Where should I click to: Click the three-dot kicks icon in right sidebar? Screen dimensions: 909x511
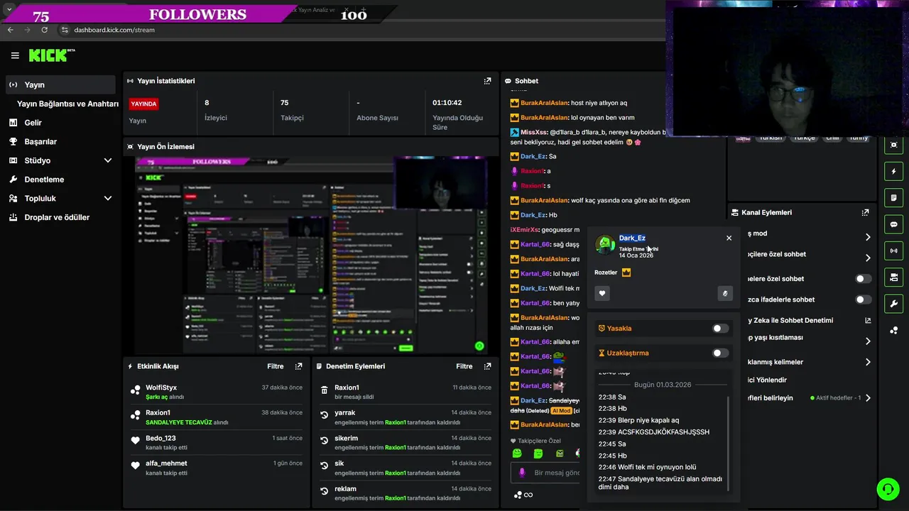click(x=893, y=330)
